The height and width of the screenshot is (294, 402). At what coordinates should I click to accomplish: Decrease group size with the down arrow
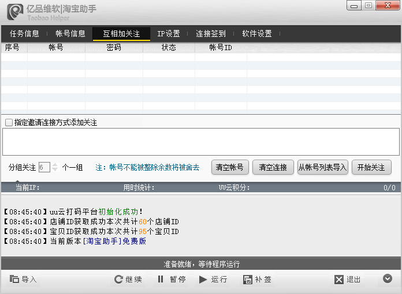pyautogui.click(x=55, y=170)
